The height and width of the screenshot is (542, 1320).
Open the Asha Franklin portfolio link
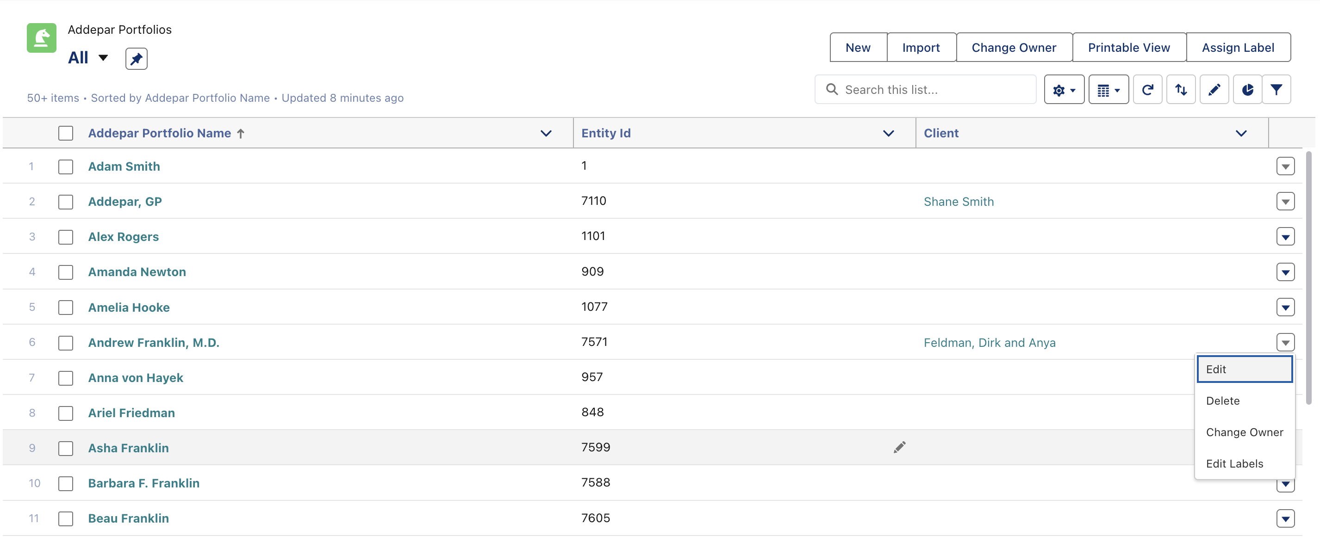point(128,449)
